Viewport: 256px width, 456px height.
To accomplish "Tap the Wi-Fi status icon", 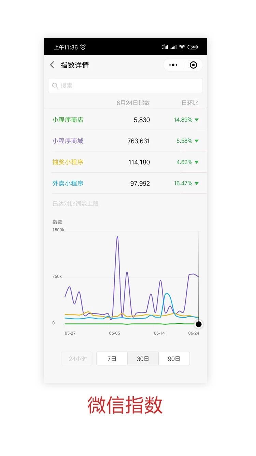I will coord(182,47).
